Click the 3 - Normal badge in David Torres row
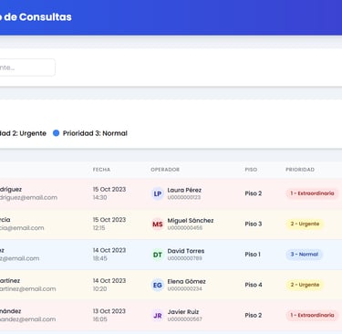This screenshot has height=334, width=342. (305, 255)
